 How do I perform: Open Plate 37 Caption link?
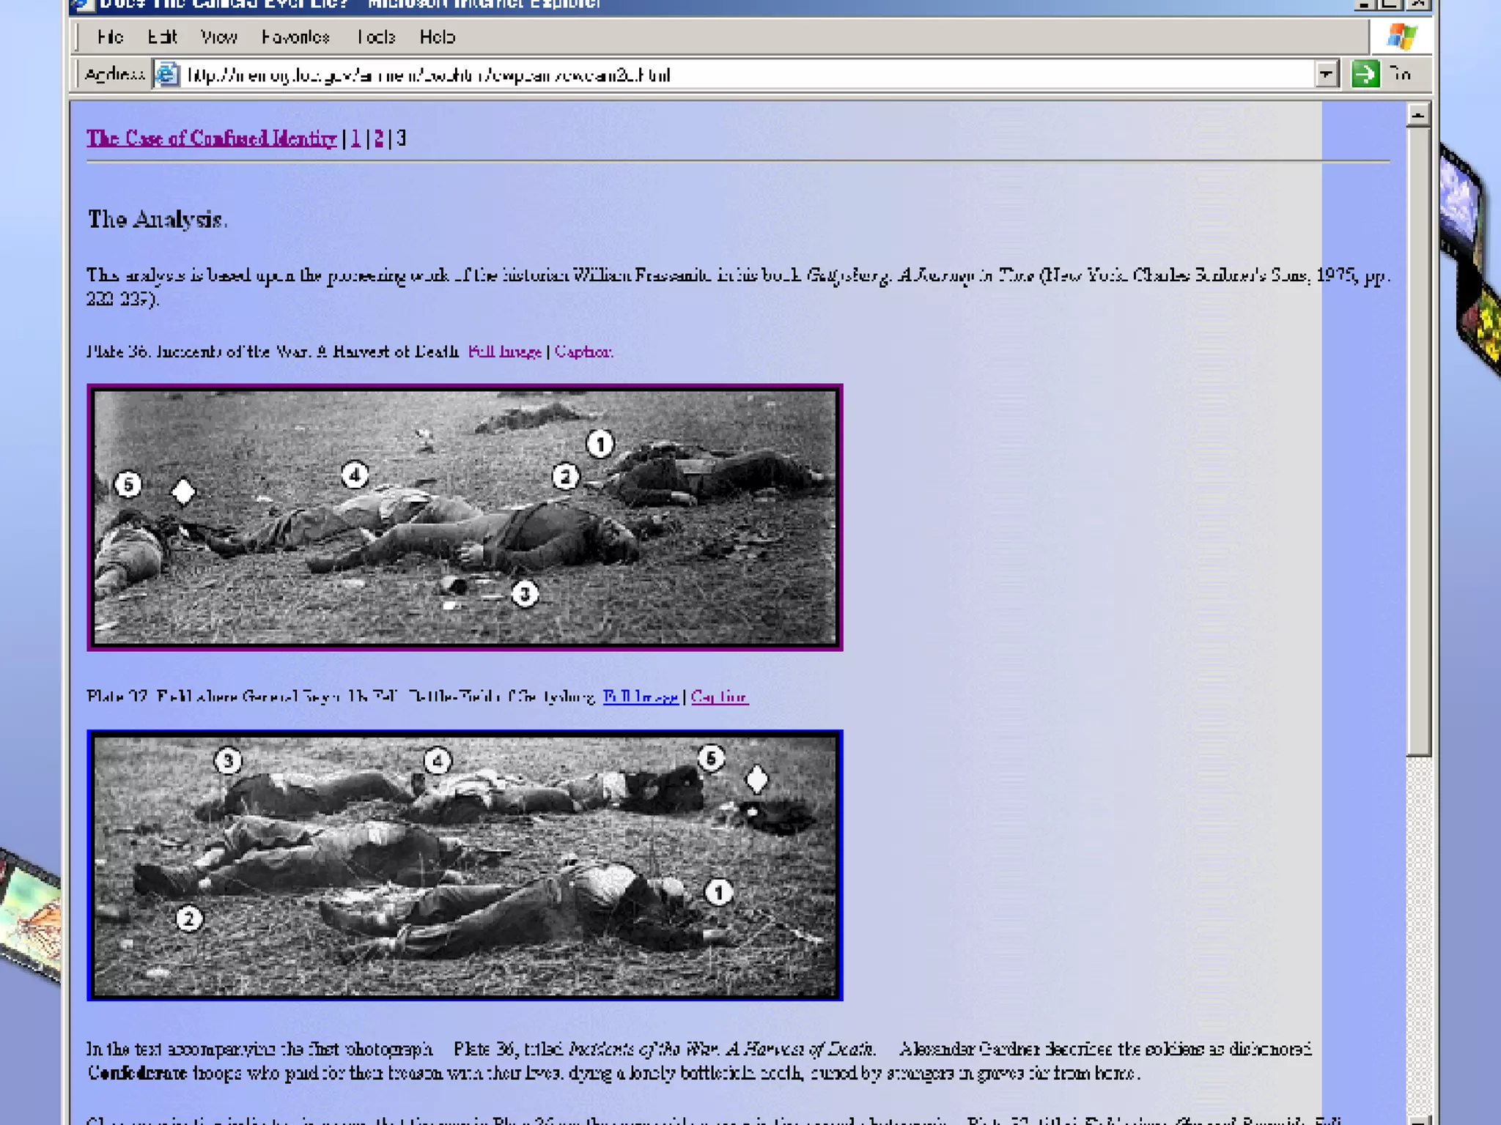click(x=718, y=697)
